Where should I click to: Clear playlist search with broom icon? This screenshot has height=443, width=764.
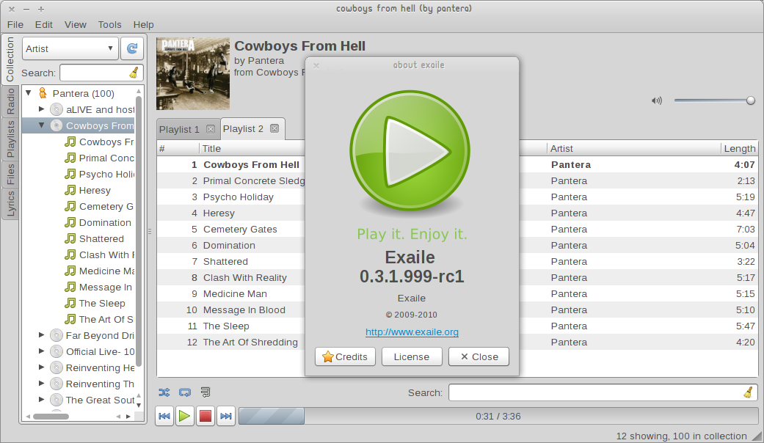(748, 392)
